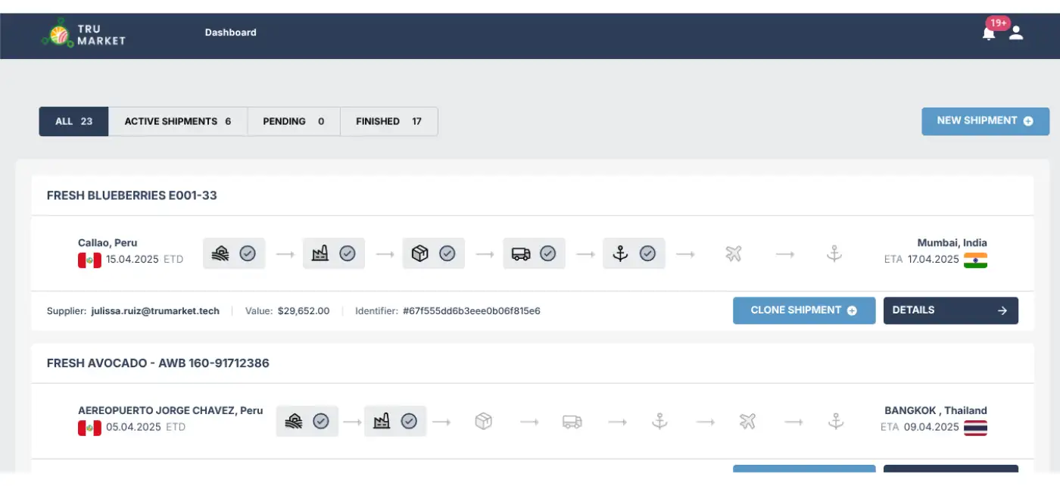
Task: Click the truck stage icon in blueberries shipment
Action: click(x=520, y=254)
